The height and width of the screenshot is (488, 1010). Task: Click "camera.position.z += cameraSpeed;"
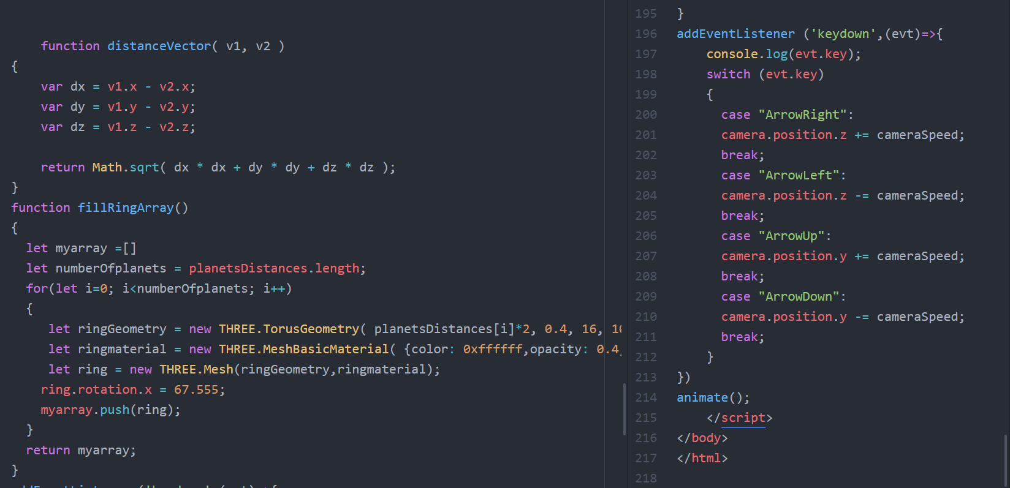point(843,135)
